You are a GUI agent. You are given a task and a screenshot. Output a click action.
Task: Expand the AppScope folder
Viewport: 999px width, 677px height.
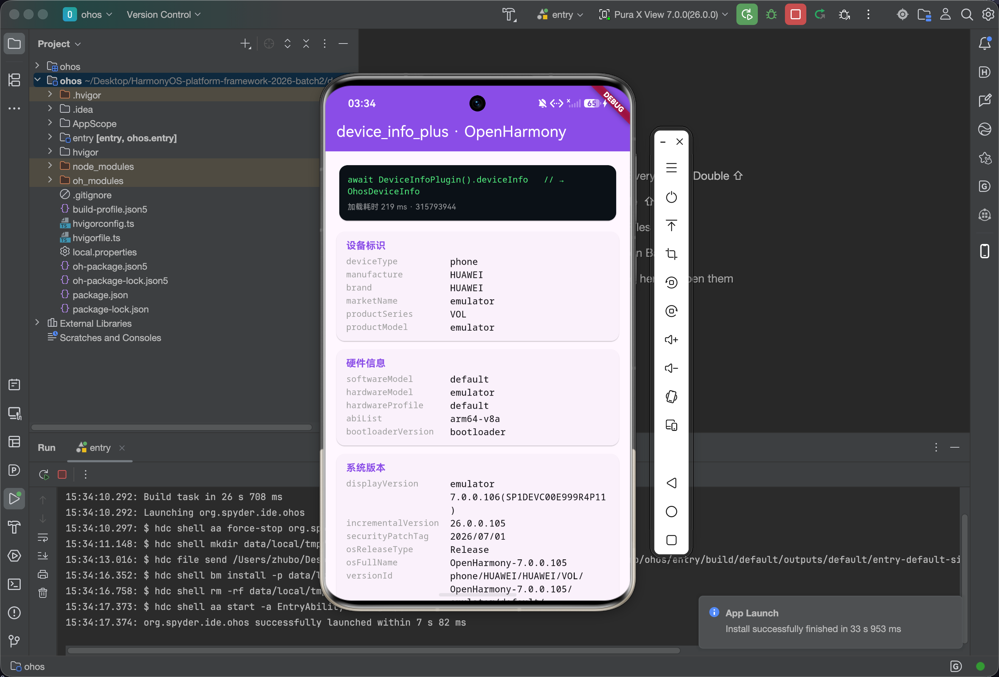pyautogui.click(x=50, y=123)
